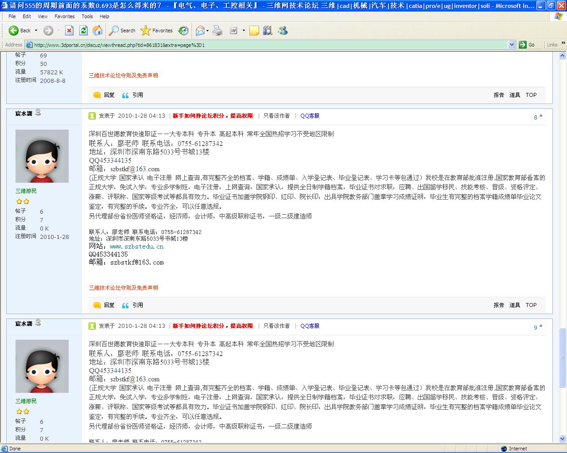Quote the top post with 引用
The width and height of the screenshot is (567, 453).
coord(132,95)
